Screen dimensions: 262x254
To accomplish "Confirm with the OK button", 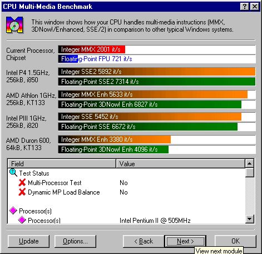I will [235, 241].
